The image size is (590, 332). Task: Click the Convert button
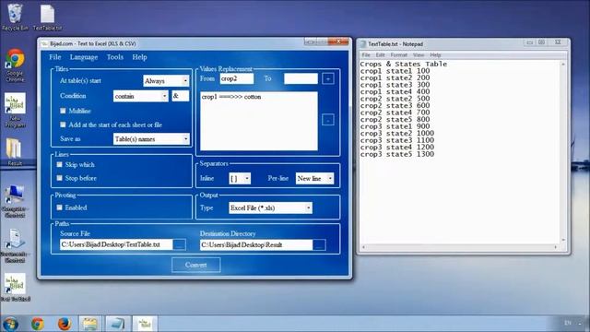tap(196, 265)
